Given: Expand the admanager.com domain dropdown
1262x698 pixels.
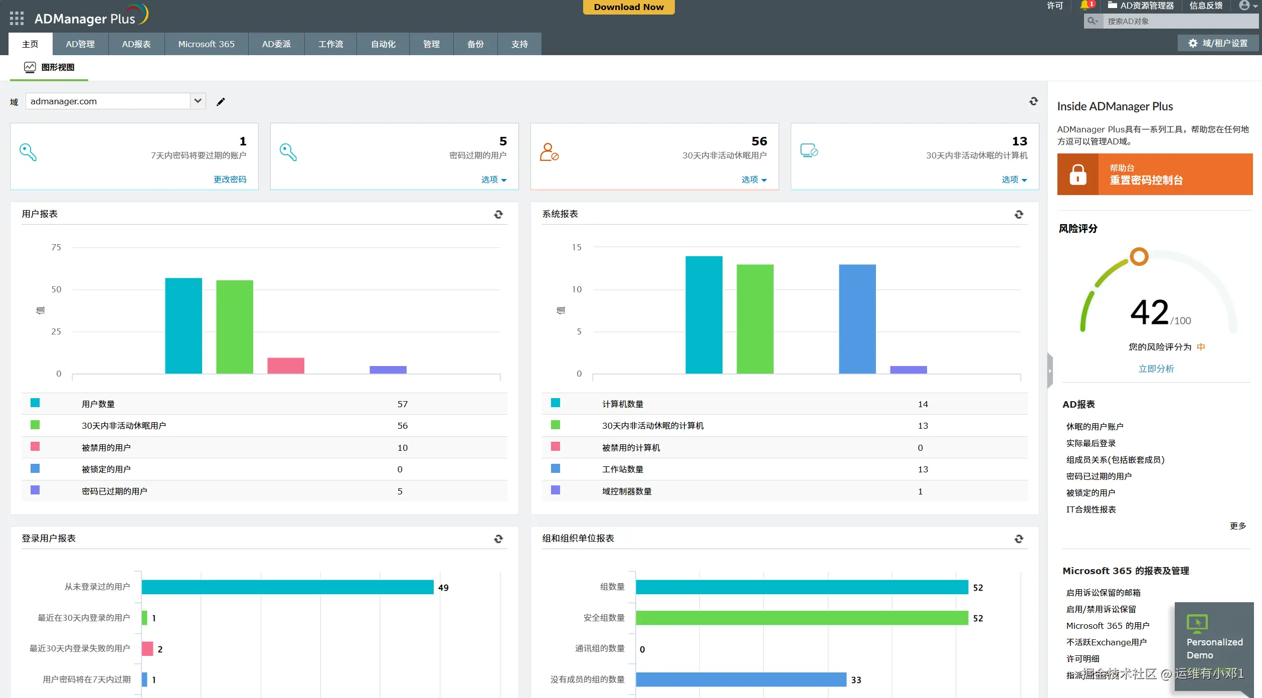Looking at the screenshot, I should point(198,101).
